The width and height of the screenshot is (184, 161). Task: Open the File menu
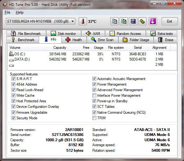tap(7, 12)
